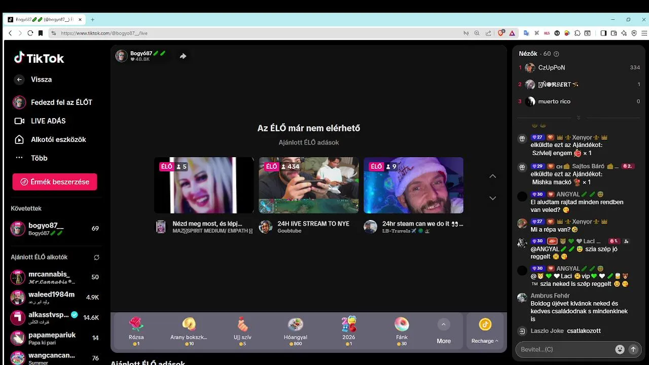Send the chat message arrow
This screenshot has height=365, width=649.
pos(633,349)
